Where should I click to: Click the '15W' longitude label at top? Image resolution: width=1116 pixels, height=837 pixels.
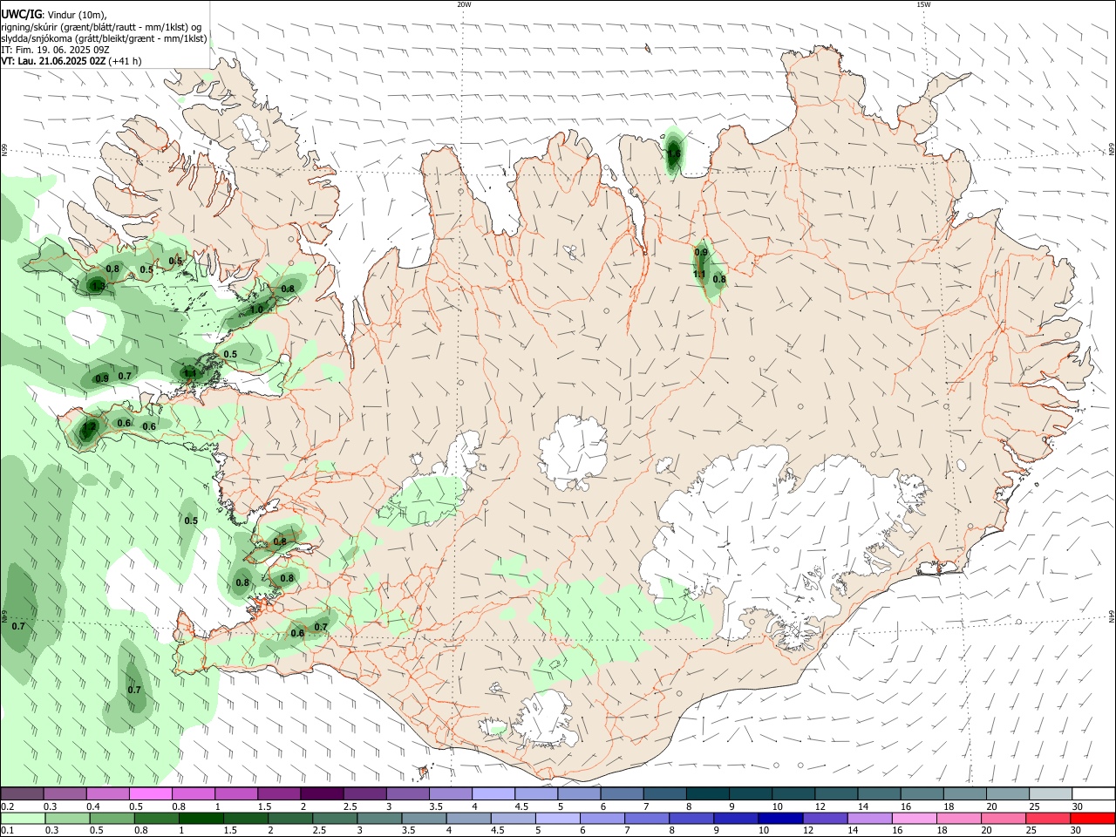point(923,4)
